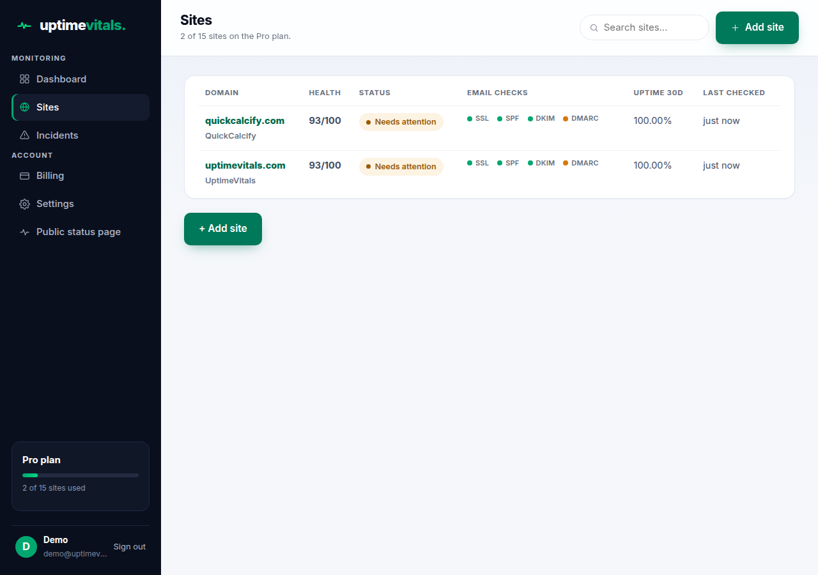818x575 pixels.
Task: Click the Pro plan usage progress bar
Action: point(81,475)
